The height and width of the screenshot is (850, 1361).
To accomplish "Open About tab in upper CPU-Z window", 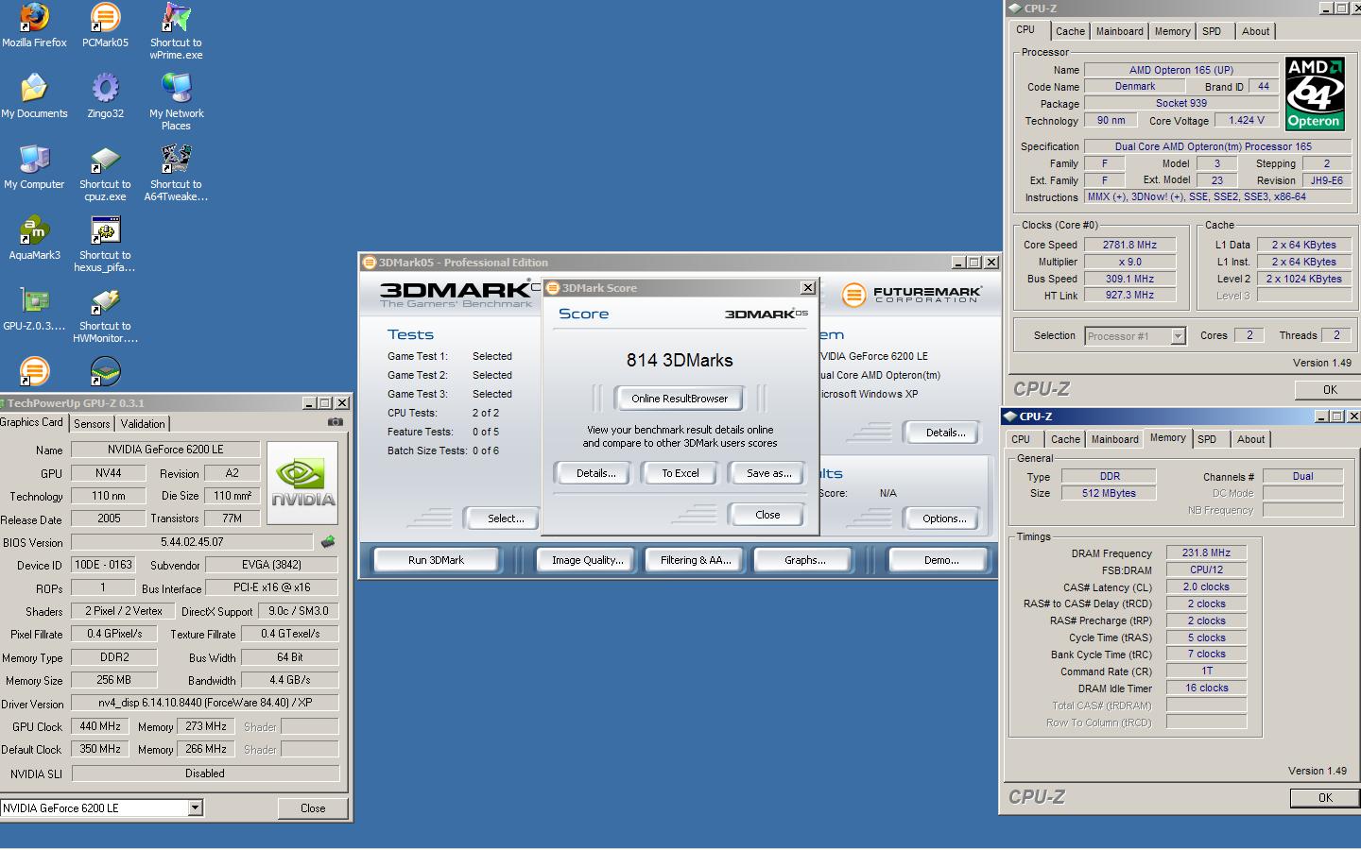I will pyautogui.click(x=1255, y=31).
